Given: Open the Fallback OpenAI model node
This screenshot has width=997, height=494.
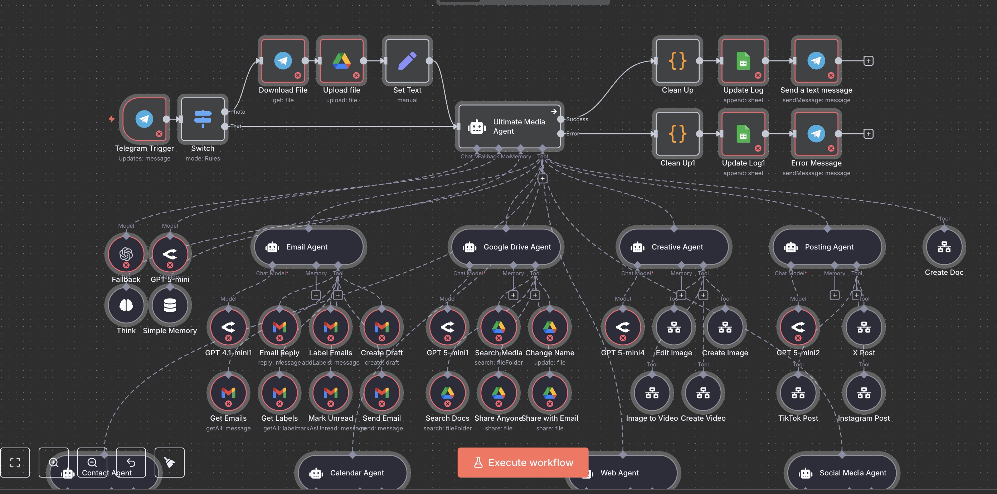Looking at the screenshot, I should tap(126, 253).
